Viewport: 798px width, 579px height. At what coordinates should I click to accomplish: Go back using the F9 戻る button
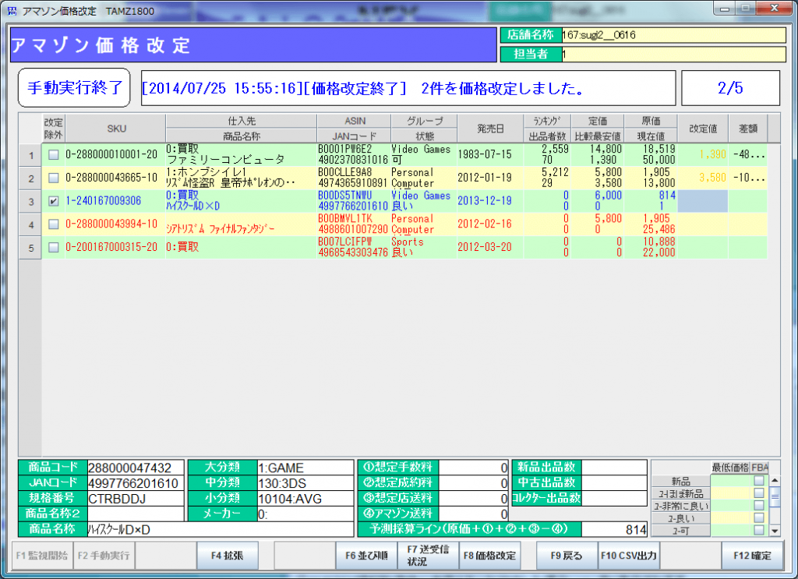(565, 556)
